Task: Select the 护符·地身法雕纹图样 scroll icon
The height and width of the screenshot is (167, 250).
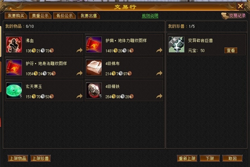Action: [x=14, y=68]
